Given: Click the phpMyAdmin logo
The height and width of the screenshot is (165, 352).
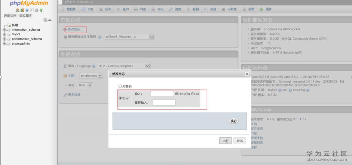Looking at the screenshot, I should point(29,3).
